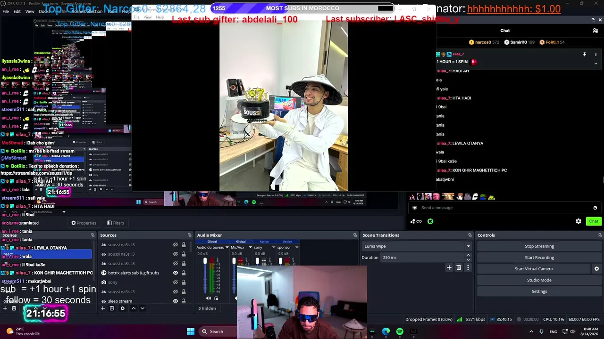This screenshot has width=604, height=339.
Task: Float the Scene Transitions dock panel
Action: 470,235
